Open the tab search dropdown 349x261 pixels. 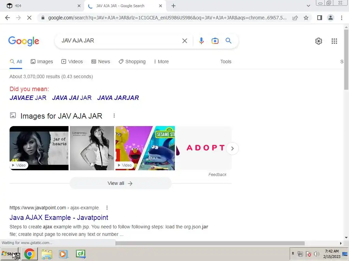tap(308, 6)
